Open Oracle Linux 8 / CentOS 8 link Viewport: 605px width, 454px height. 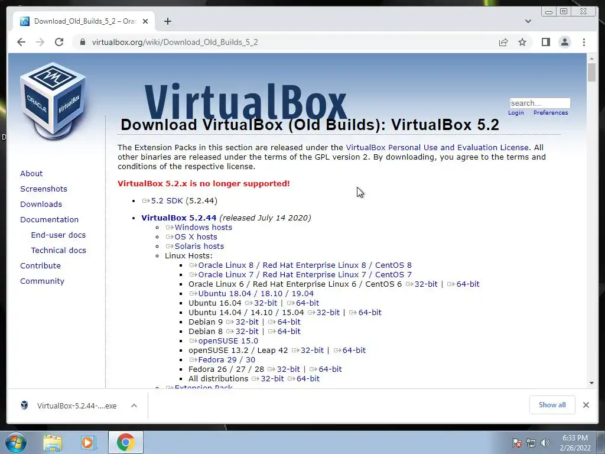304,265
